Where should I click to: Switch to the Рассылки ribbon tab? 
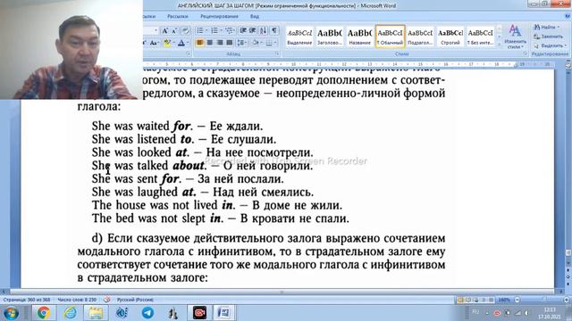point(178,16)
